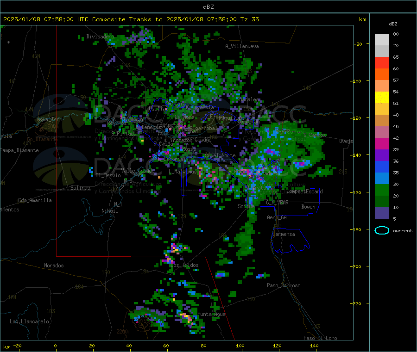Click the L_Malvinas map label
This screenshot has height=352, width=417.
(x=183, y=172)
